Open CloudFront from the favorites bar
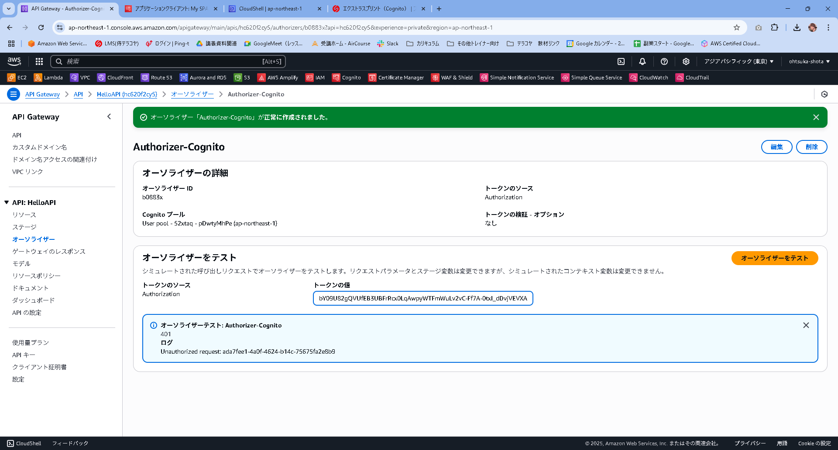The height and width of the screenshot is (450, 838). [115, 78]
